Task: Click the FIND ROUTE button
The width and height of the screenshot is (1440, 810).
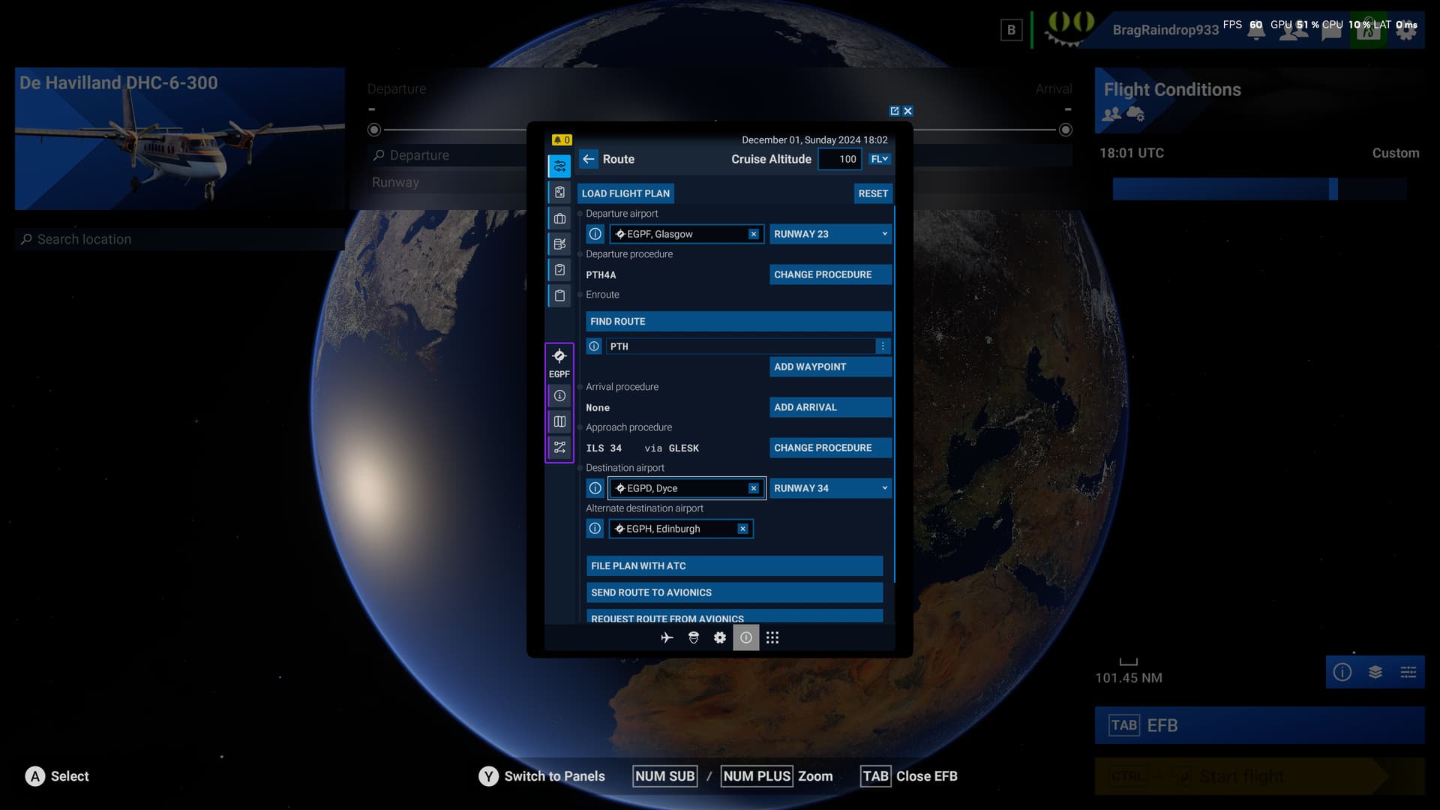Action: [739, 322]
